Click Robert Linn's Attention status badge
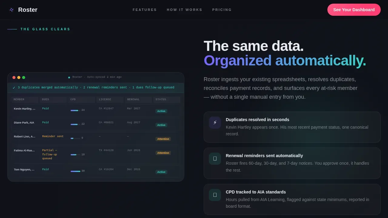 click(x=163, y=139)
